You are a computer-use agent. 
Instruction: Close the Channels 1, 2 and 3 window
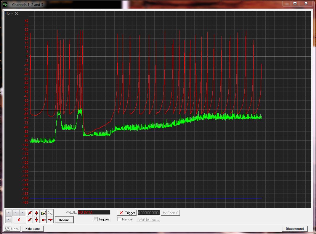pyautogui.click(x=306, y=4)
